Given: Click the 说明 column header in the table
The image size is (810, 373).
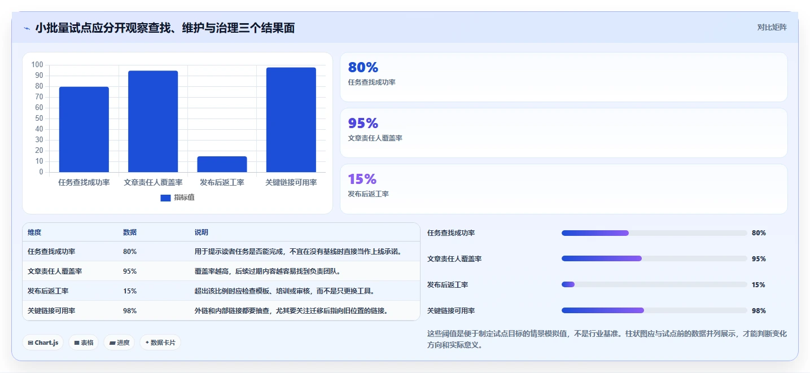Looking at the screenshot, I should click(202, 232).
